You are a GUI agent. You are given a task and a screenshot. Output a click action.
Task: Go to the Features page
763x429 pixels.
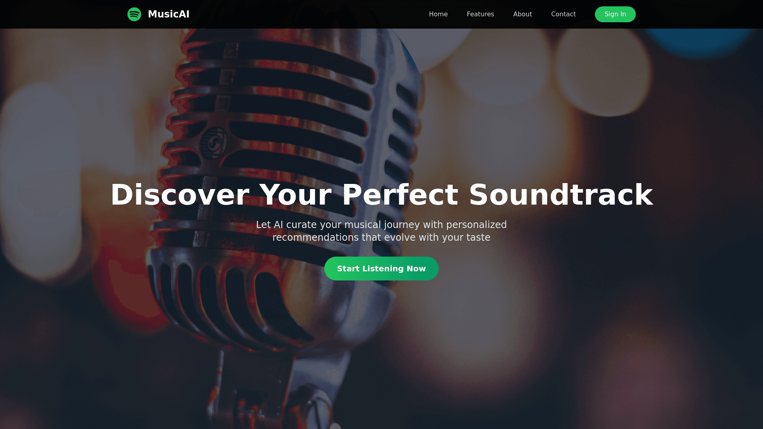click(480, 14)
